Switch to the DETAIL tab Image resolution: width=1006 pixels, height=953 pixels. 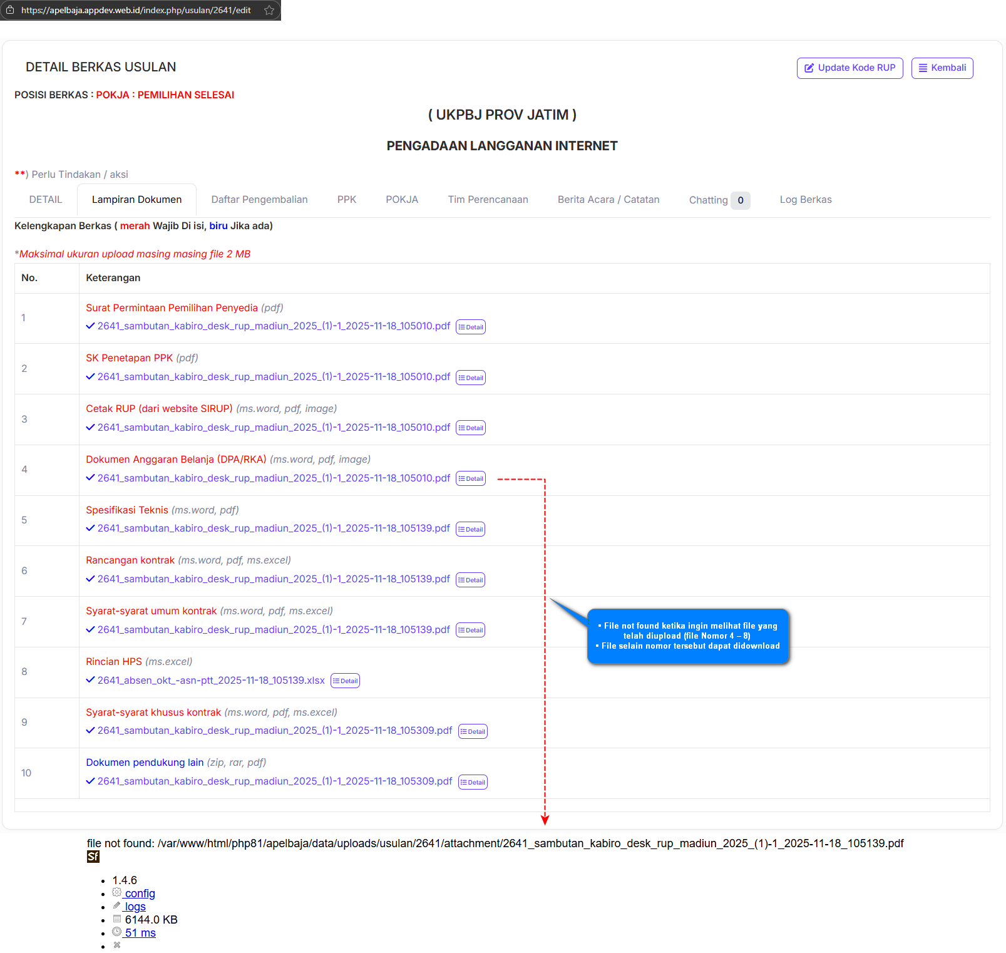tap(46, 200)
